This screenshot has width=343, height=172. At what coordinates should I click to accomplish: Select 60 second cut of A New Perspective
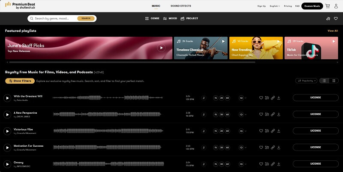(x=228, y=114)
